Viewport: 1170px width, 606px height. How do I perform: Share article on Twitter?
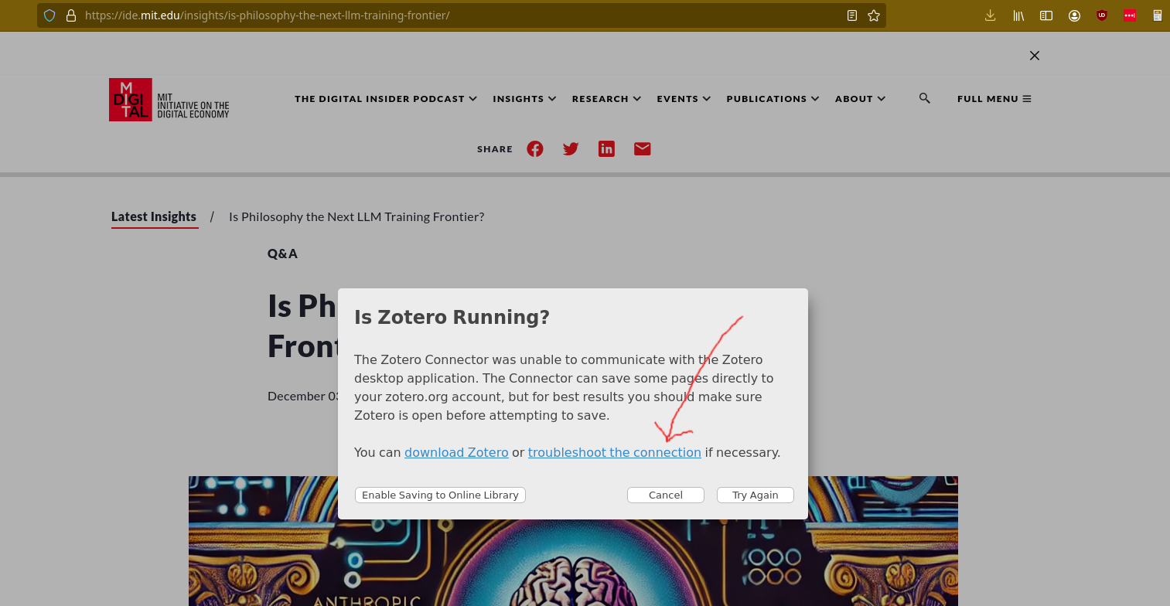point(571,149)
